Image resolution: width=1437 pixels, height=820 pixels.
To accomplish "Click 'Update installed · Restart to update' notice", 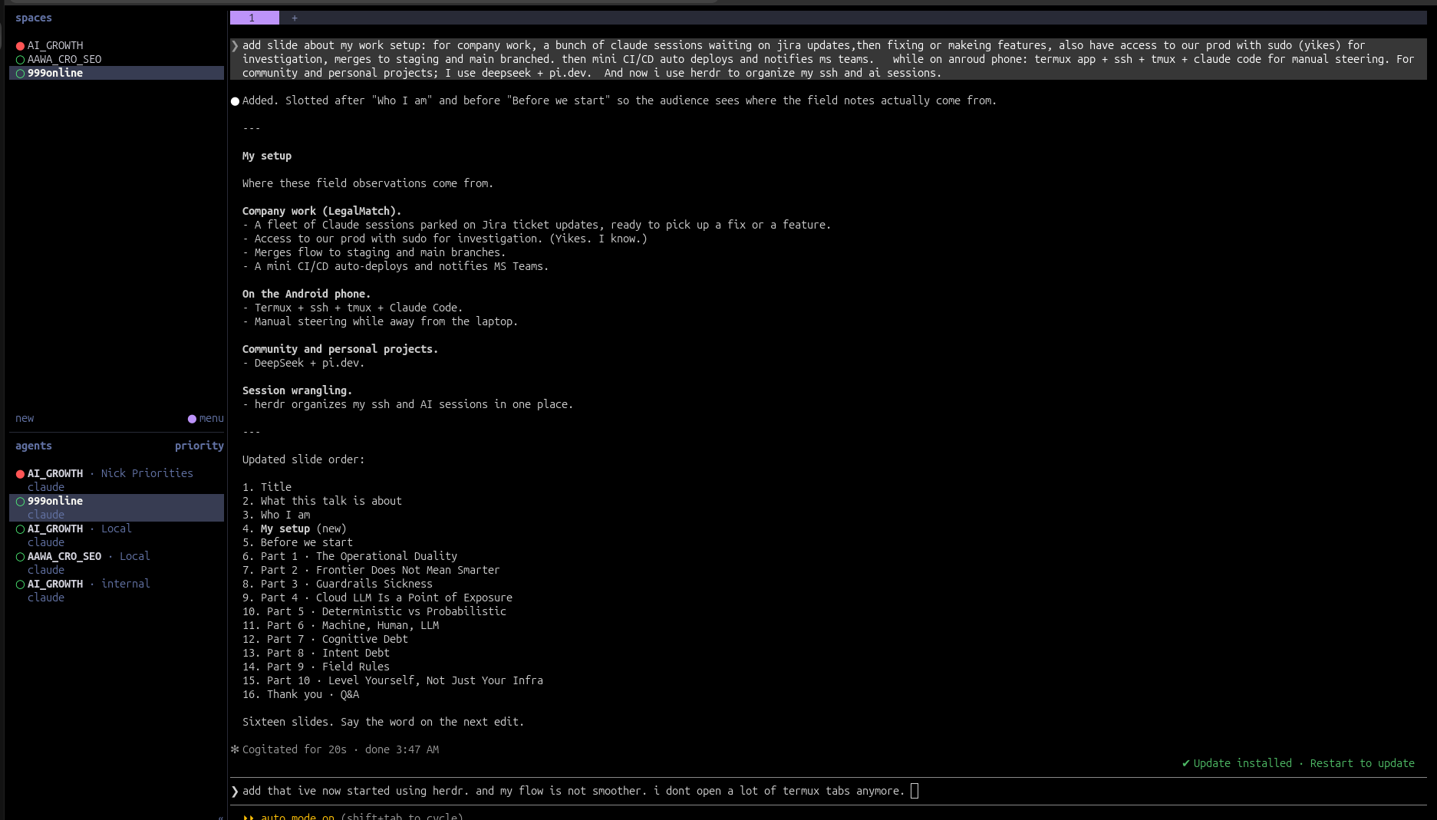I will pos(1298,763).
